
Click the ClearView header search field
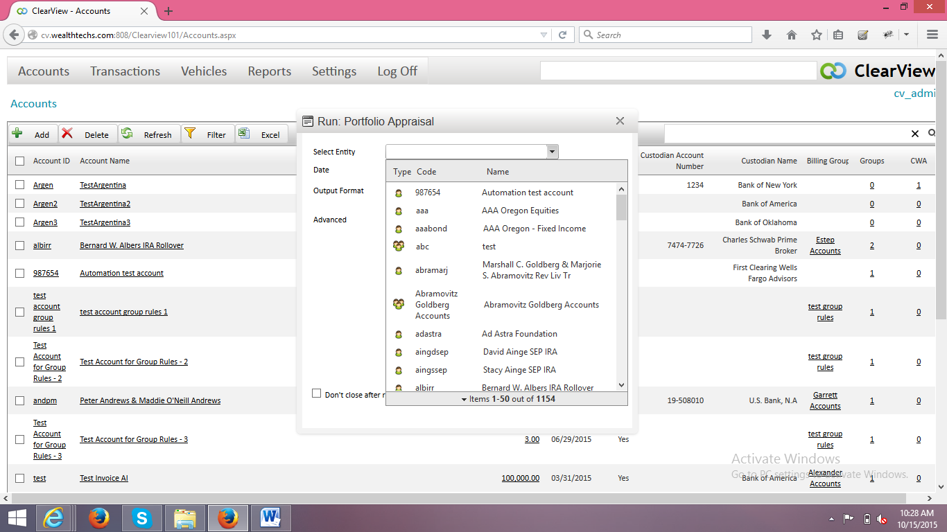point(679,71)
